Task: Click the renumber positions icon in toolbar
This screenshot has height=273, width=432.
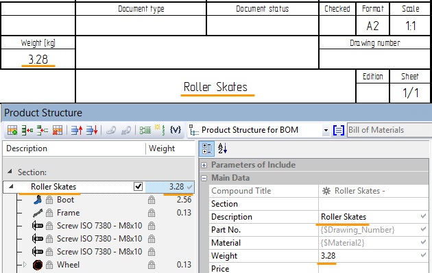Action: point(160,130)
